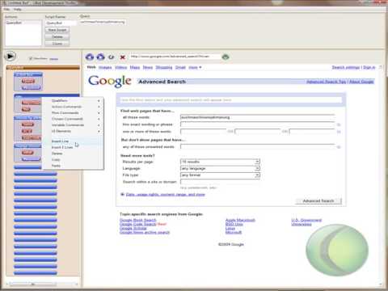
Task: Click the Maps link on Google page
Action: pyautogui.click(x=135, y=67)
